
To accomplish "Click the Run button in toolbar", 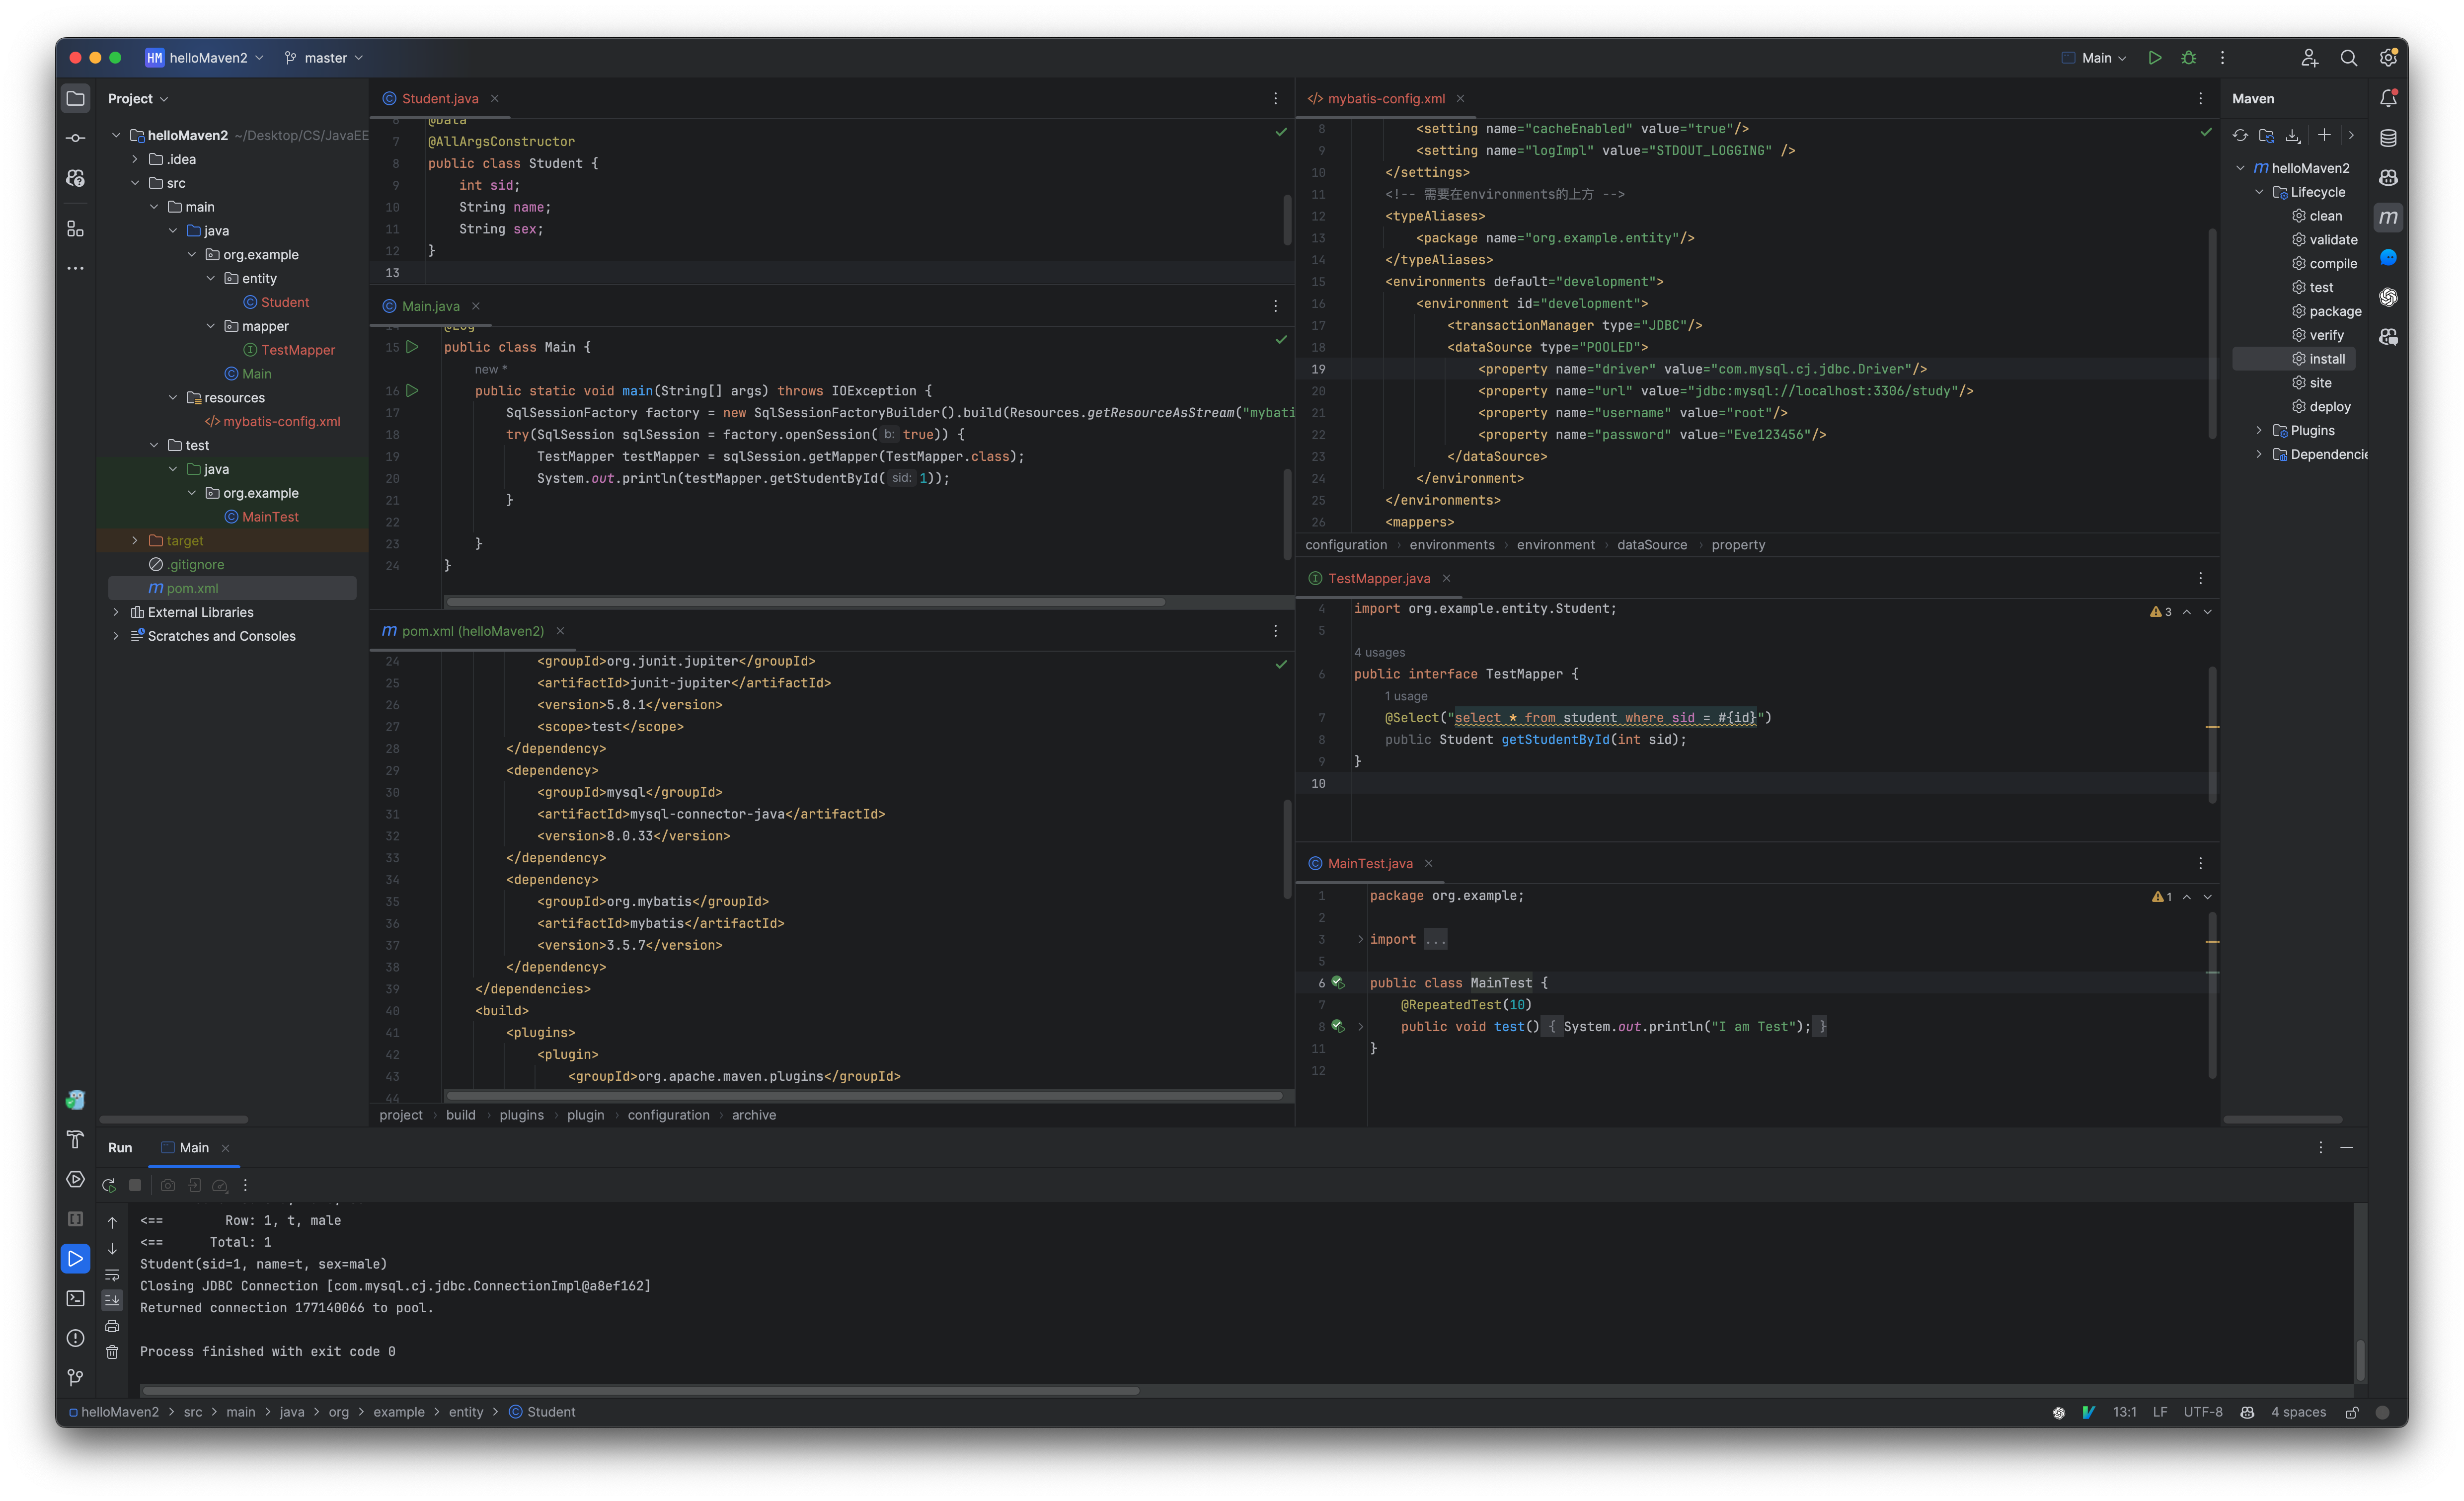I will pos(2154,56).
